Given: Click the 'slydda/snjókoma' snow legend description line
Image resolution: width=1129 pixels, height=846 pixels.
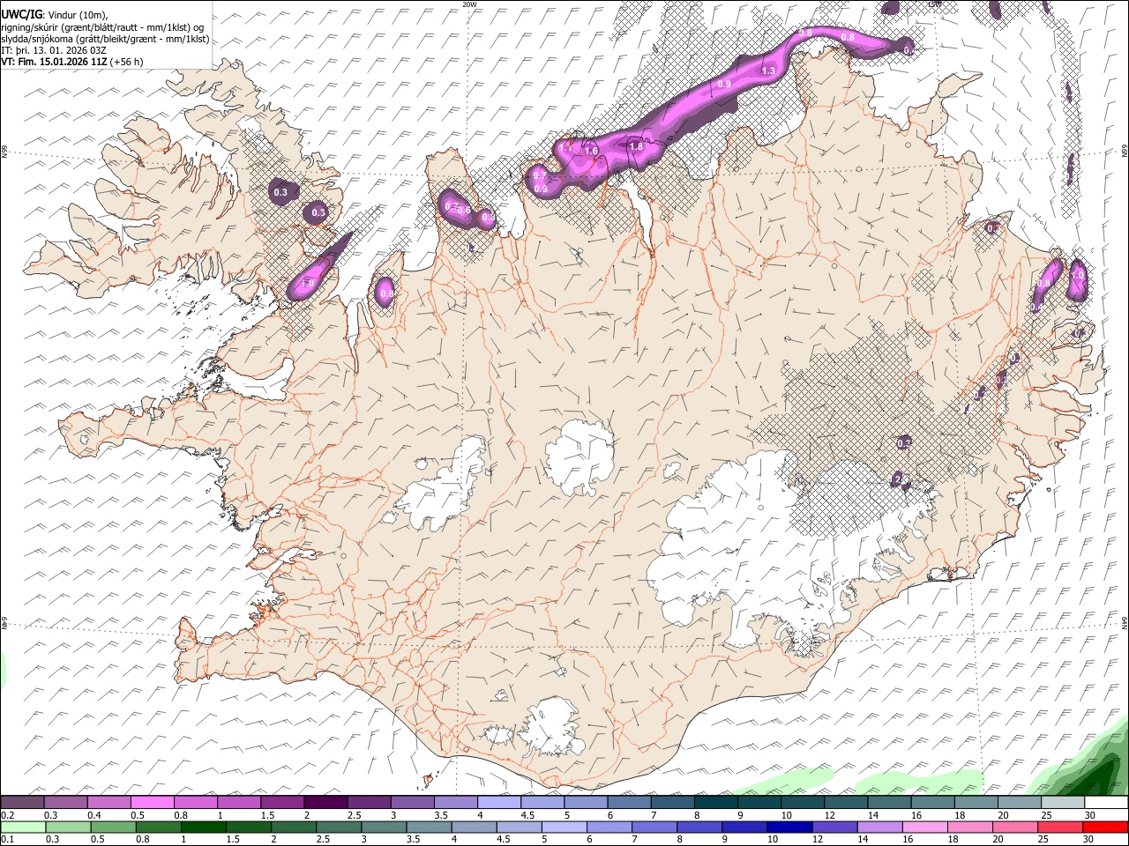Looking at the screenshot, I should [106, 39].
